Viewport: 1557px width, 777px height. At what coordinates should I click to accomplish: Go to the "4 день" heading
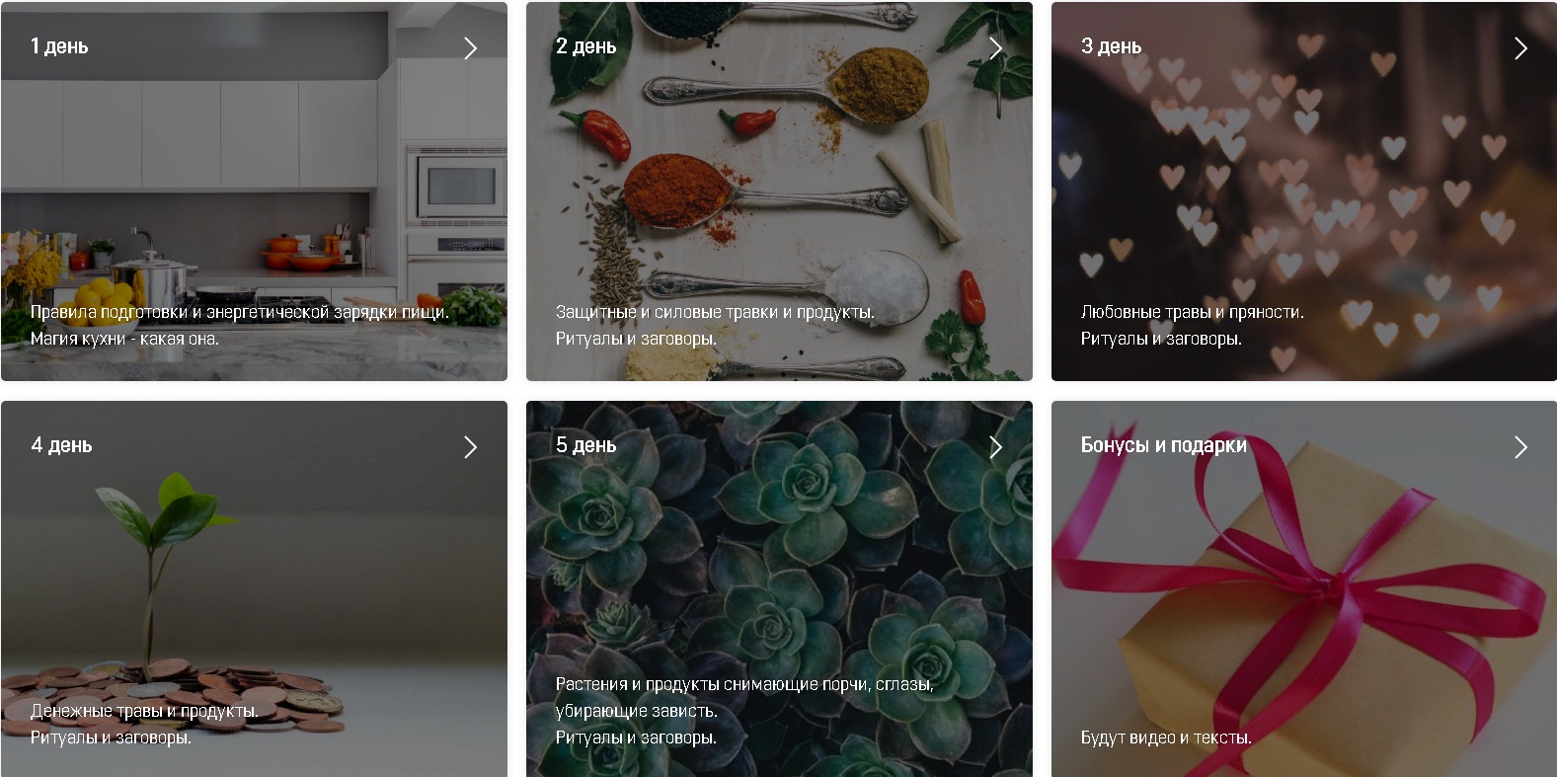pyautogui.click(x=61, y=445)
